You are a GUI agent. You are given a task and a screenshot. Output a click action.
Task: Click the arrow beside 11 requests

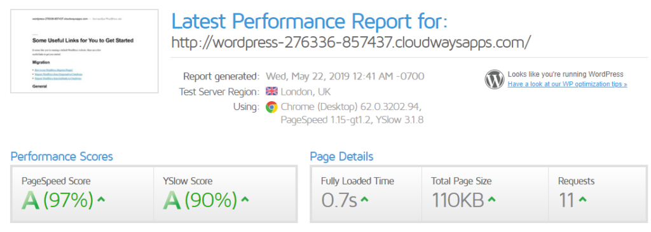tap(582, 200)
